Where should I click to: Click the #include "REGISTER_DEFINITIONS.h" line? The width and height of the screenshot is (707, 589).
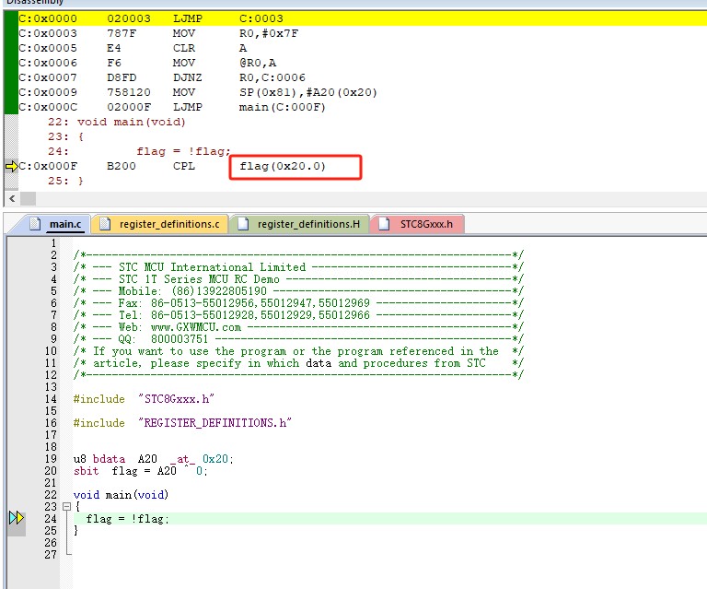coord(182,423)
